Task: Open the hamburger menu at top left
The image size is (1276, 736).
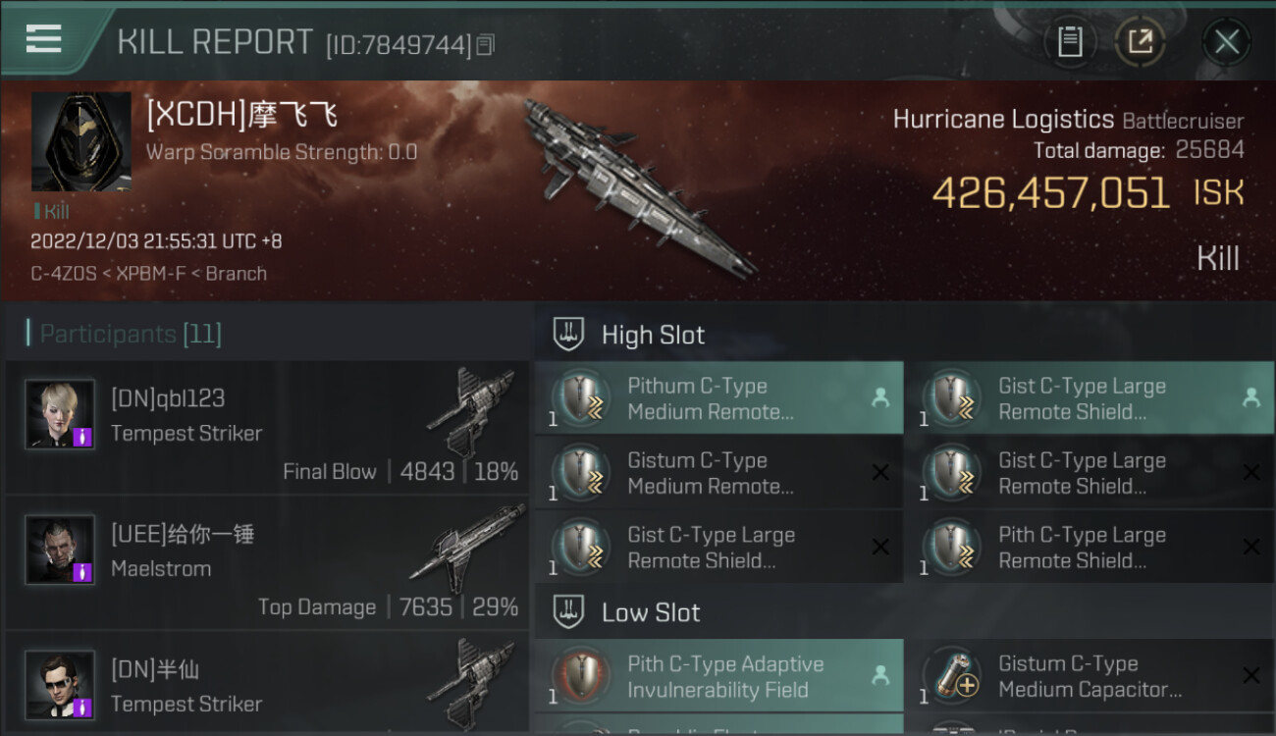Action: [44, 39]
